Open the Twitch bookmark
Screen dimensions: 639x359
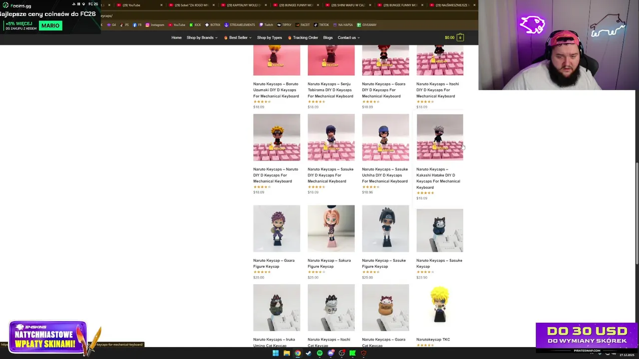pos(266,25)
